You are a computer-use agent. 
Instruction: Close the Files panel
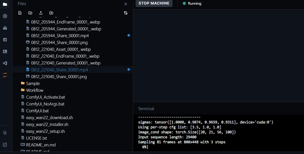tap(126, 4)
